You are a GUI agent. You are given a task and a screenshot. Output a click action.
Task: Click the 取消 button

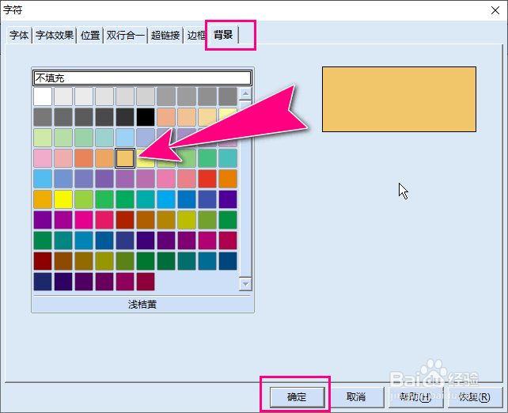point(356,397)
